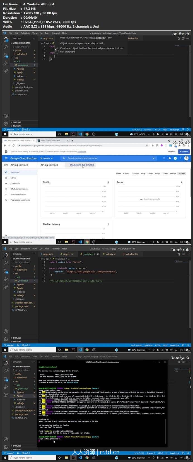193x462 pixels.
Task: Click the Google Cloud help question-mark icon
Action: [170, 158]
